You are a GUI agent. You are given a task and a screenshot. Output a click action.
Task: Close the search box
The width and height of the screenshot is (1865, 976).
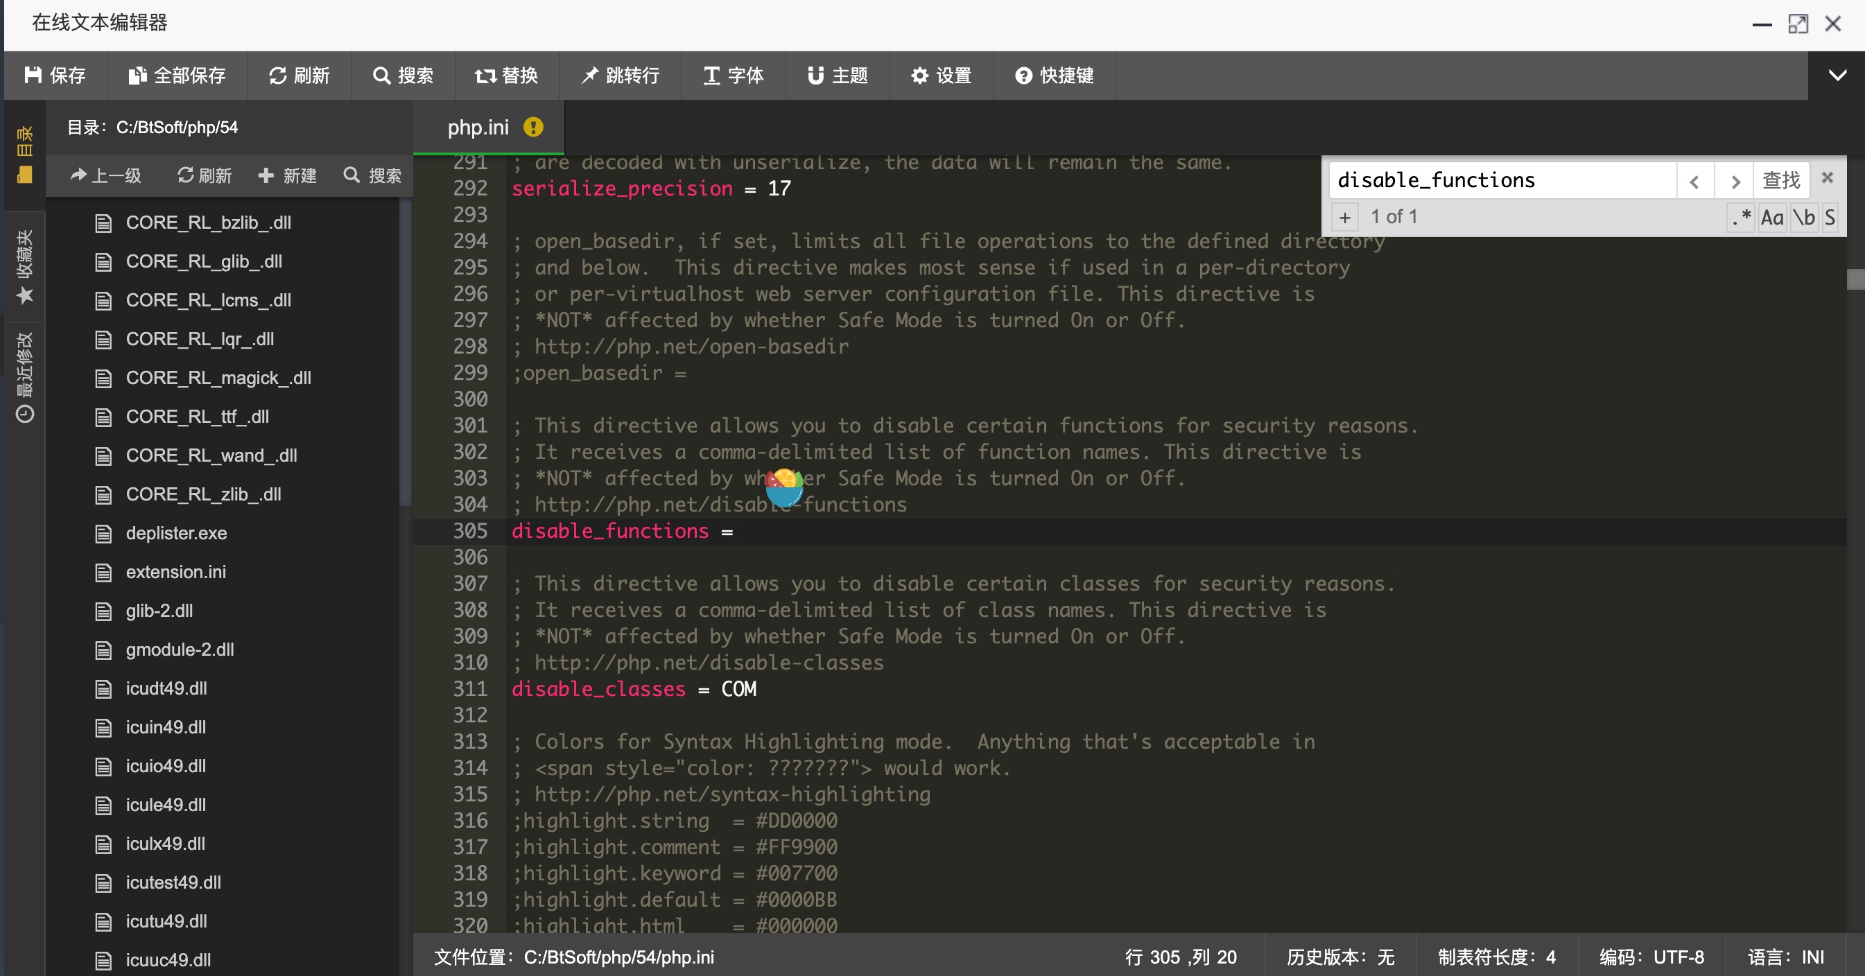click(1827, 177)
